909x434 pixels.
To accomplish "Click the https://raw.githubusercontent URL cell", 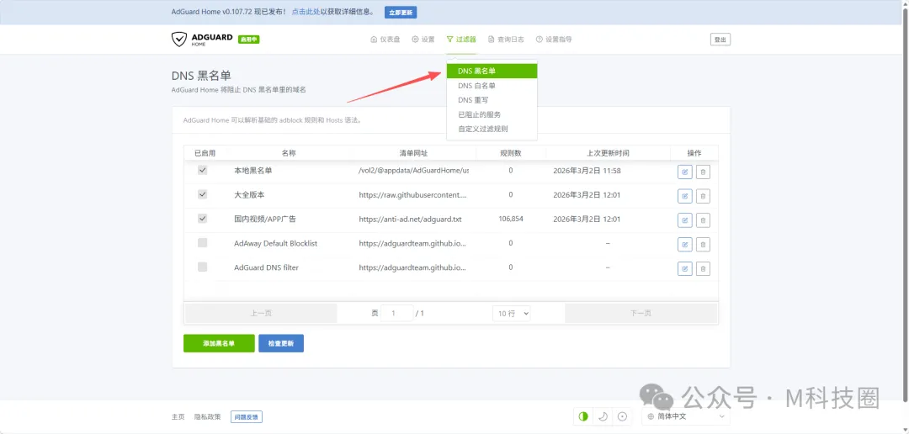I will tap(412, 195).
